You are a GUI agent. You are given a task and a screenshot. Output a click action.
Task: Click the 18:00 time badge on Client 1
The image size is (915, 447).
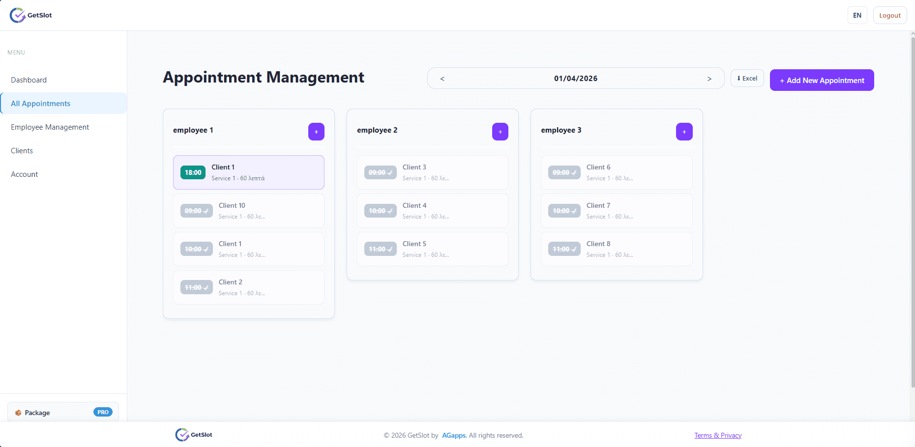point(193,172)
